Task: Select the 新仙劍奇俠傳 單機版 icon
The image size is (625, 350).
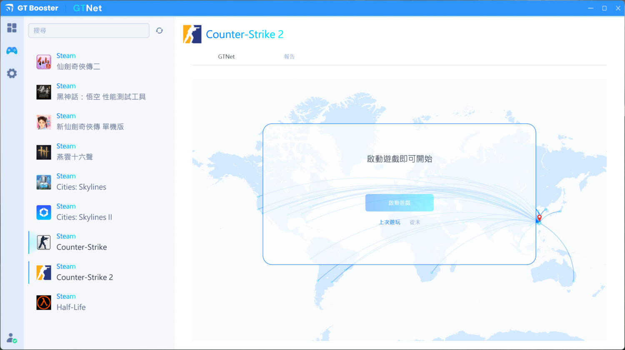Action: point(44,122)
